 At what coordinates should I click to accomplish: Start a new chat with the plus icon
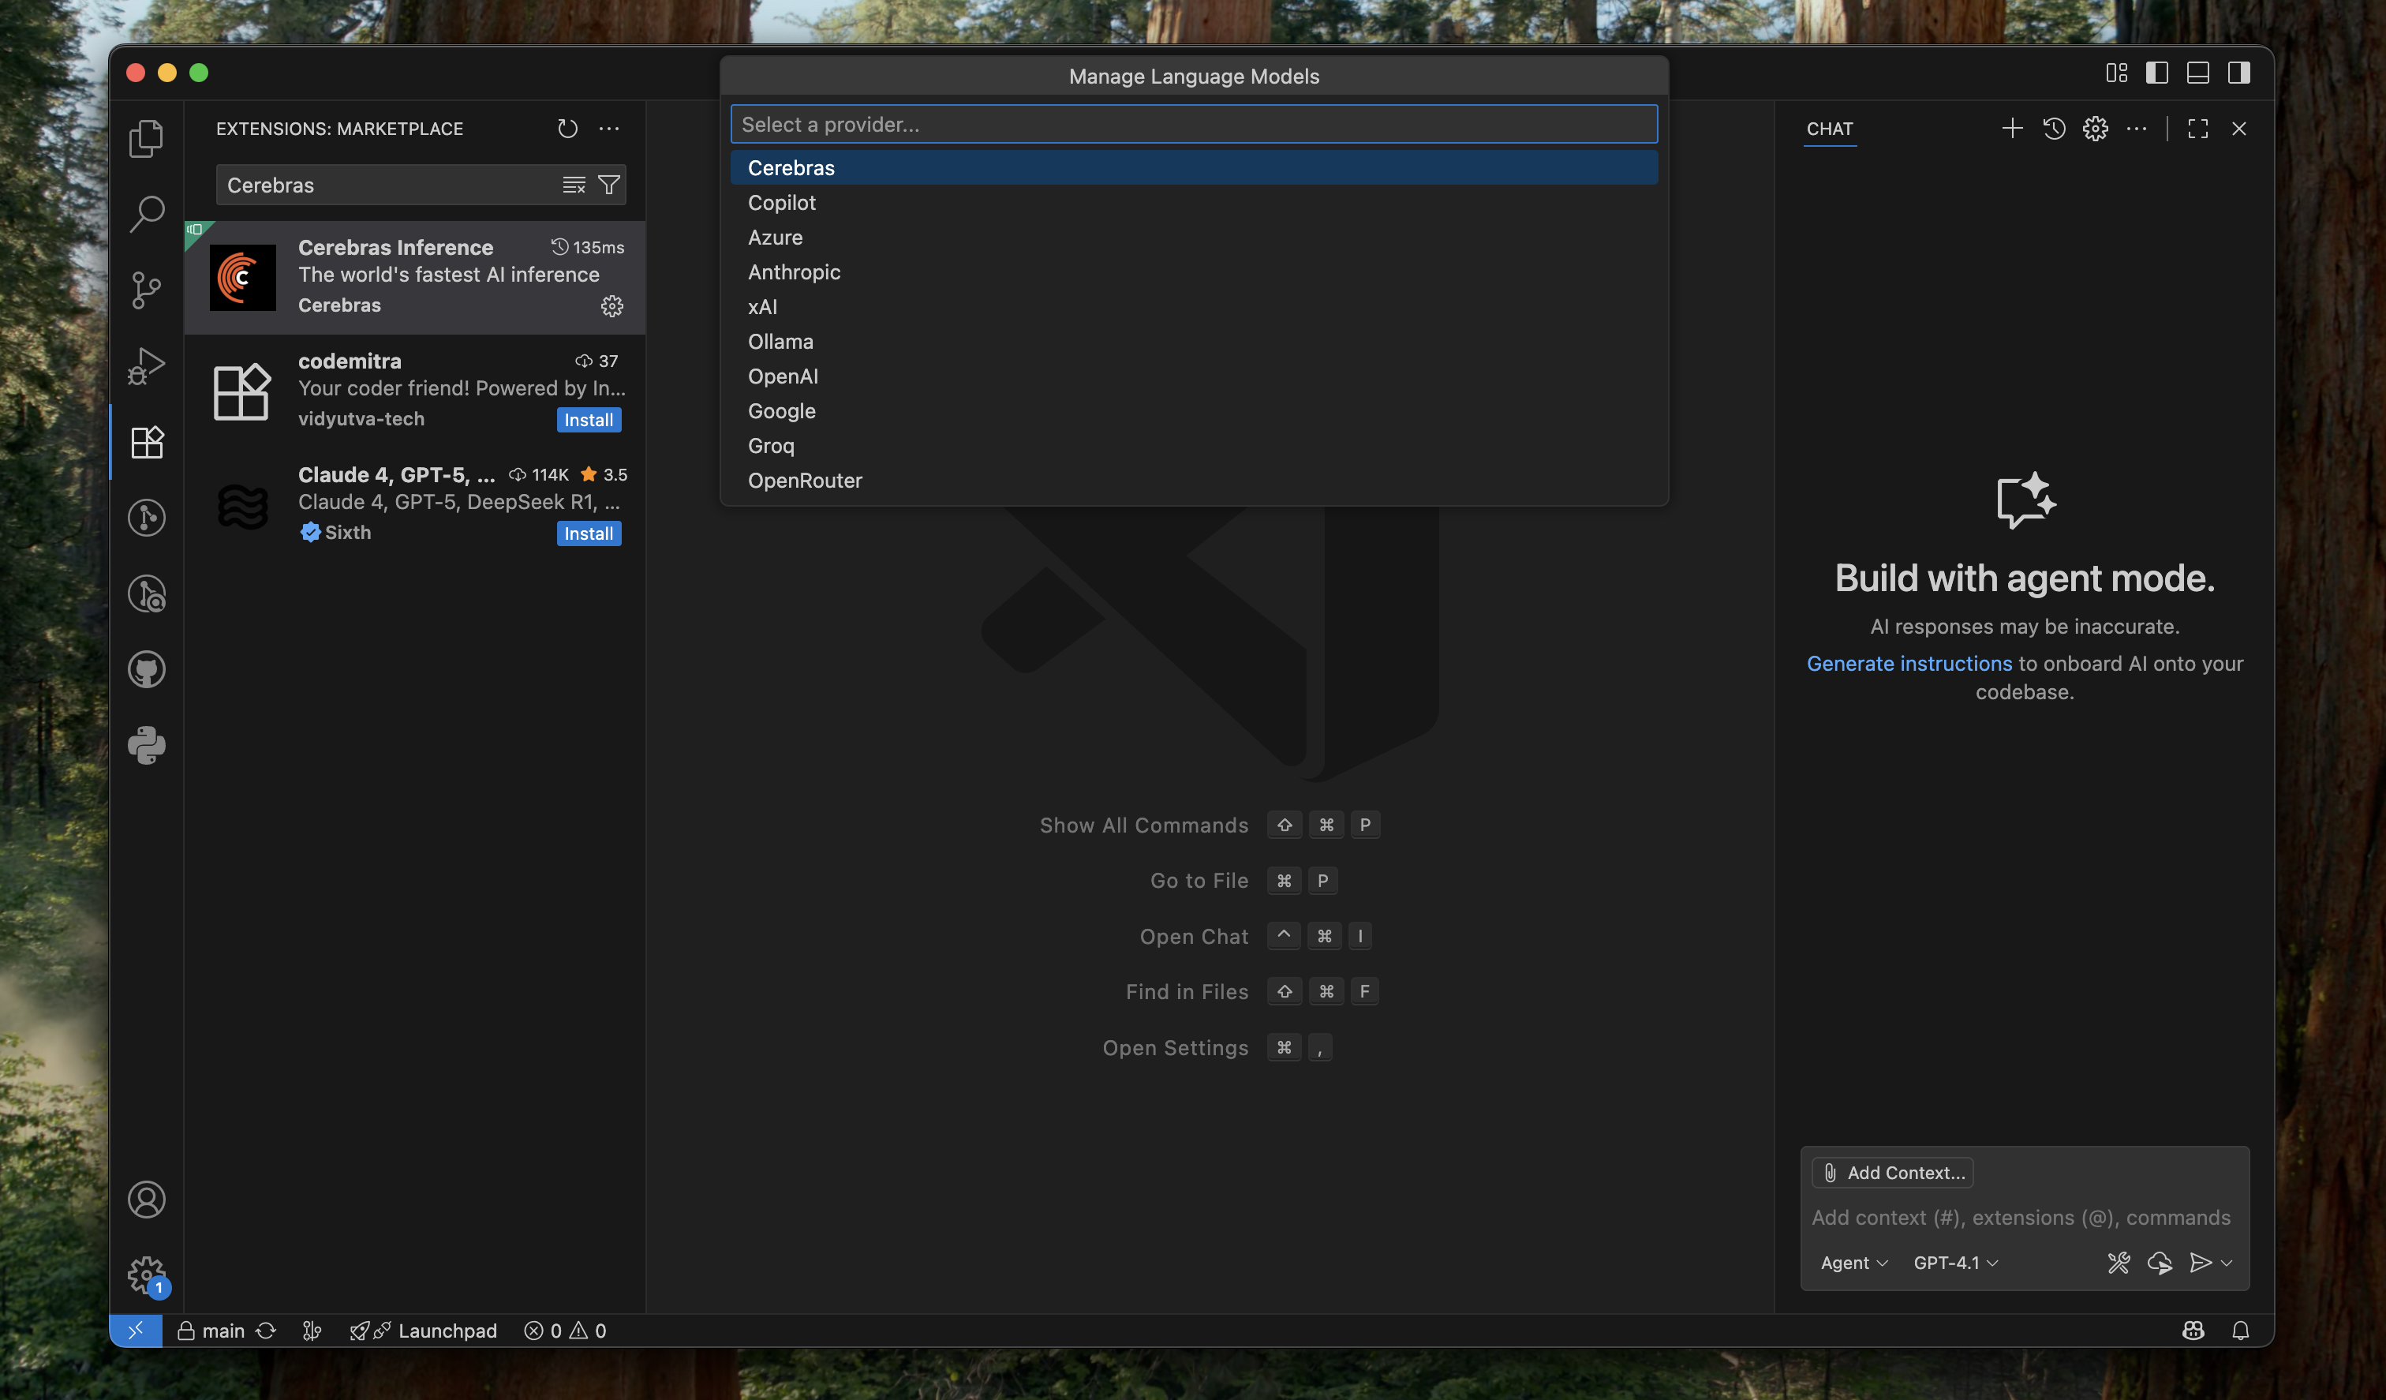point(2012,129)
